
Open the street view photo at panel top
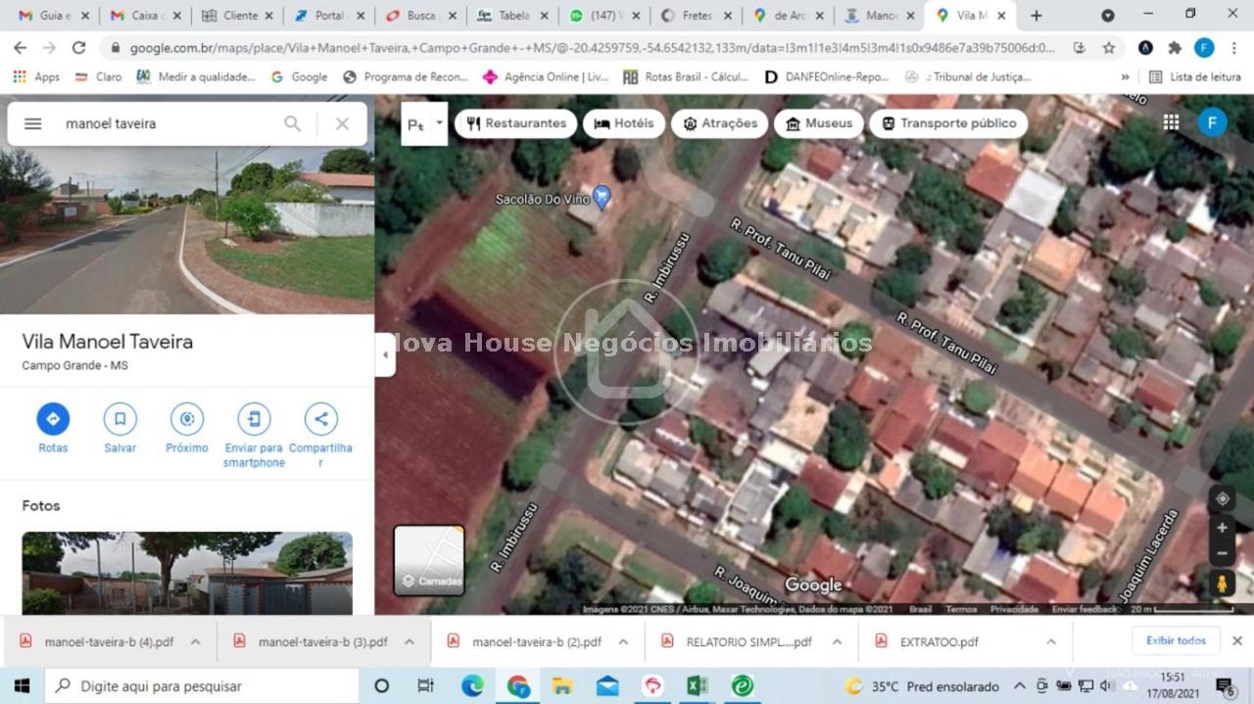pos(187,231)
